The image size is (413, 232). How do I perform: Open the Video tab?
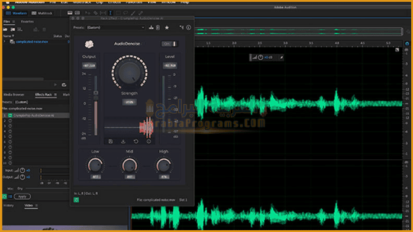point(28,205)
